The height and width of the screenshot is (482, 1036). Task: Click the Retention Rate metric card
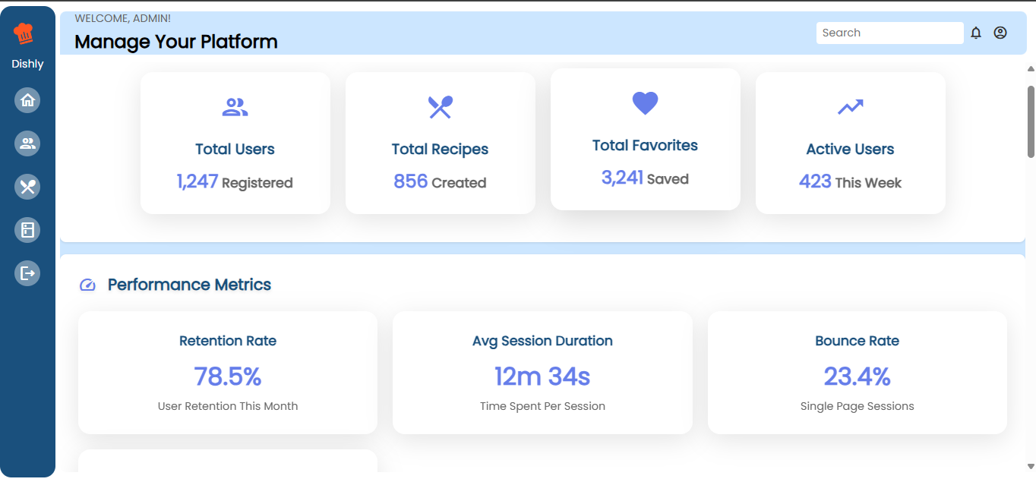pos(228,372)
